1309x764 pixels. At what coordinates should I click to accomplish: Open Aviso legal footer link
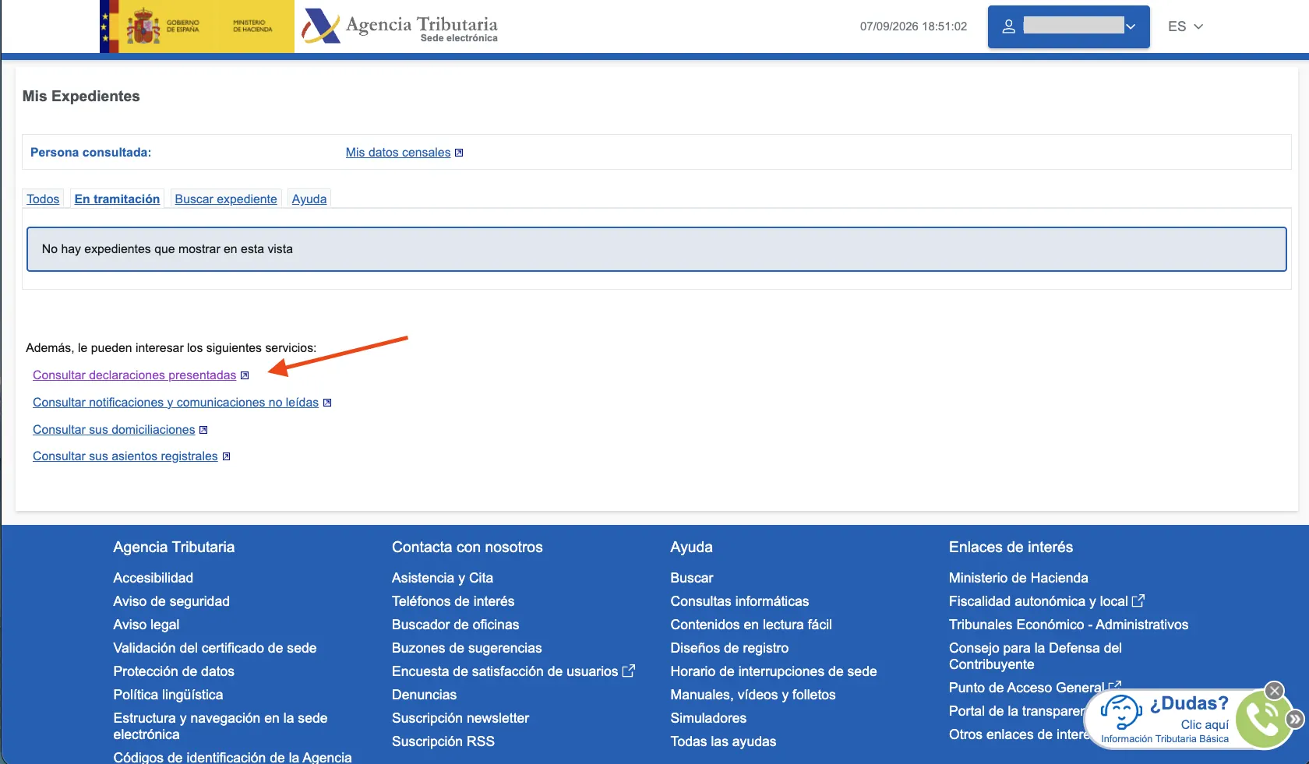(146, 625)
